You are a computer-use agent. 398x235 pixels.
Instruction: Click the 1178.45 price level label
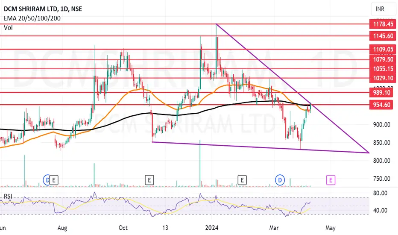[x=383, y=24]
